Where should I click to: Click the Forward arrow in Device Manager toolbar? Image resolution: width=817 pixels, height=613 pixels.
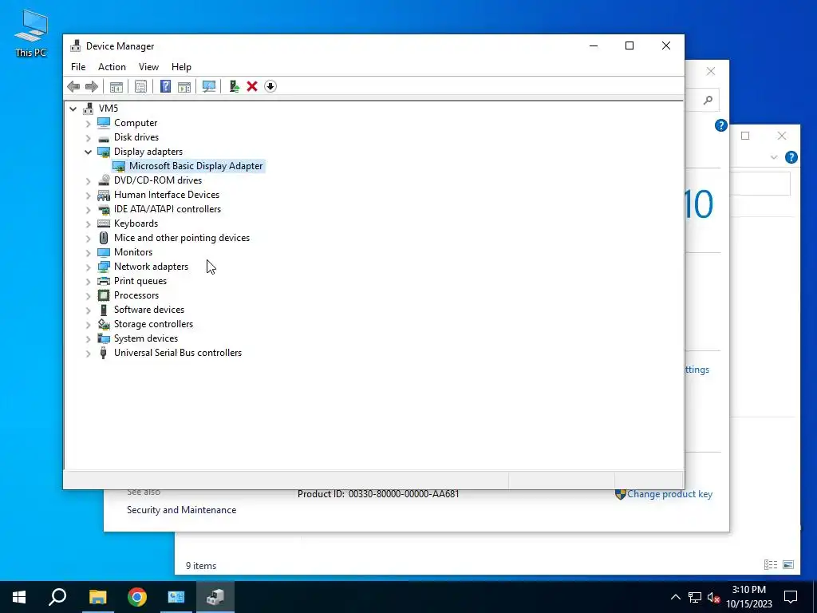92,86
